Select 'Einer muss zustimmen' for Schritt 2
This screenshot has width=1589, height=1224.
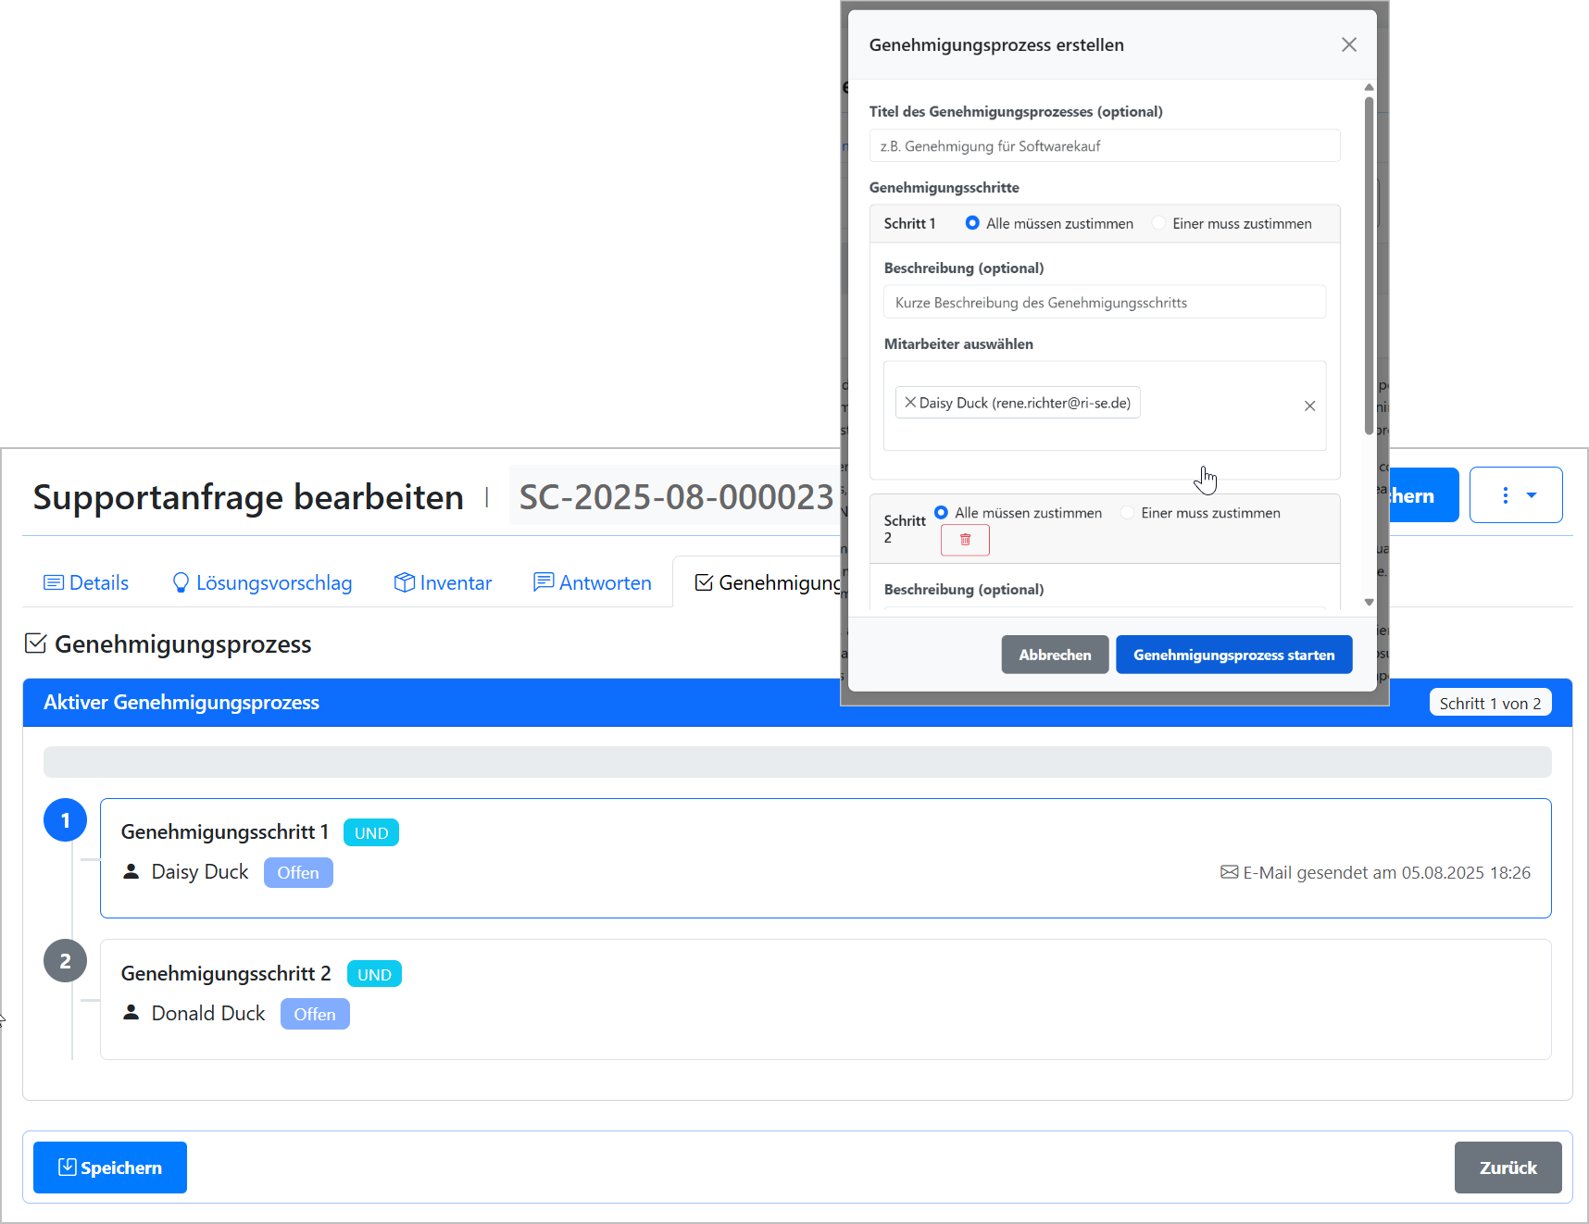pos(1128,513)
